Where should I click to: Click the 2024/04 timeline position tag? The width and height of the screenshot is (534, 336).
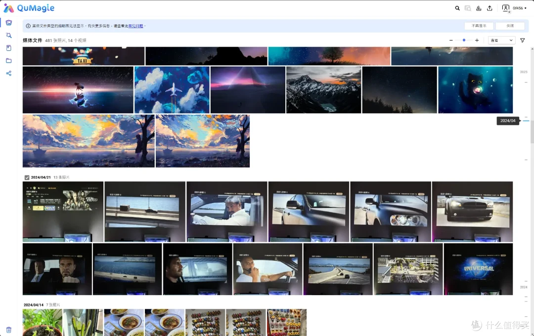tap(508, 121)
